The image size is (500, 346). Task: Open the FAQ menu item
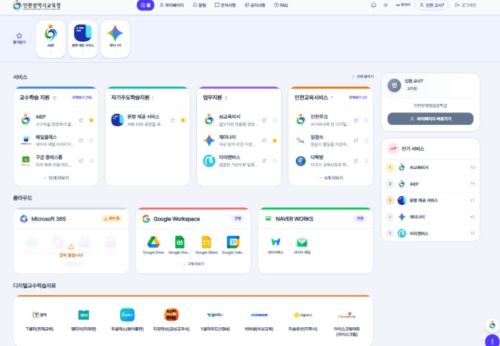coord(281,5)
